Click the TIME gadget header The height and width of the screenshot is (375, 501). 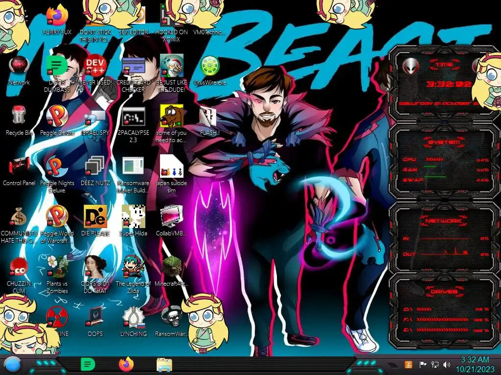(444, 65)
